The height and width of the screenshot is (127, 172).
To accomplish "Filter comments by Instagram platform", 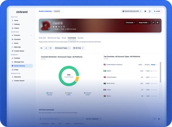I will [x=50, y=48].
